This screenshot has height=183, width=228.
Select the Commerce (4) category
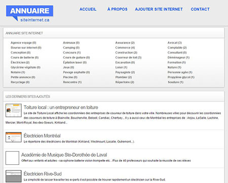[125, 48]
